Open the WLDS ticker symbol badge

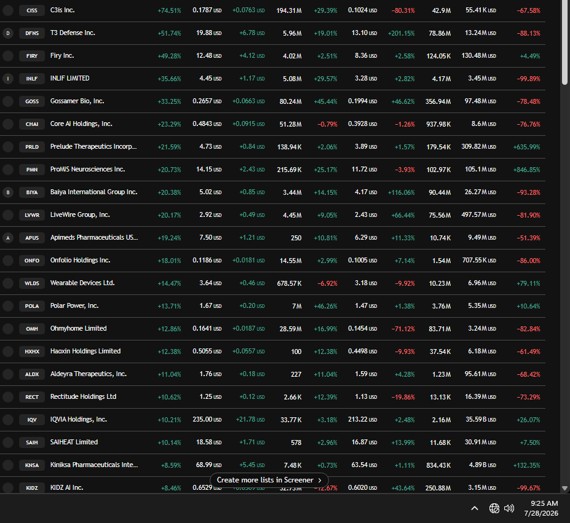click(32, 283)
